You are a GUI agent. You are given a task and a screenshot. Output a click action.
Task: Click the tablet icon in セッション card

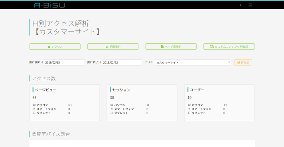(x=112, y=113)
